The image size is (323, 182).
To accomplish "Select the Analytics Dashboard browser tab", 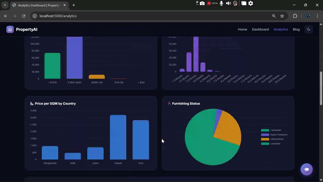I will [x=39, y=5].
